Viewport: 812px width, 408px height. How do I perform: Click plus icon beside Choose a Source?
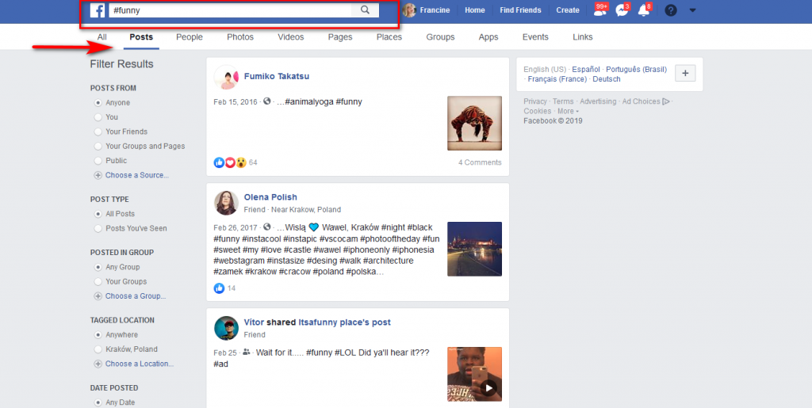coord(98,175)
